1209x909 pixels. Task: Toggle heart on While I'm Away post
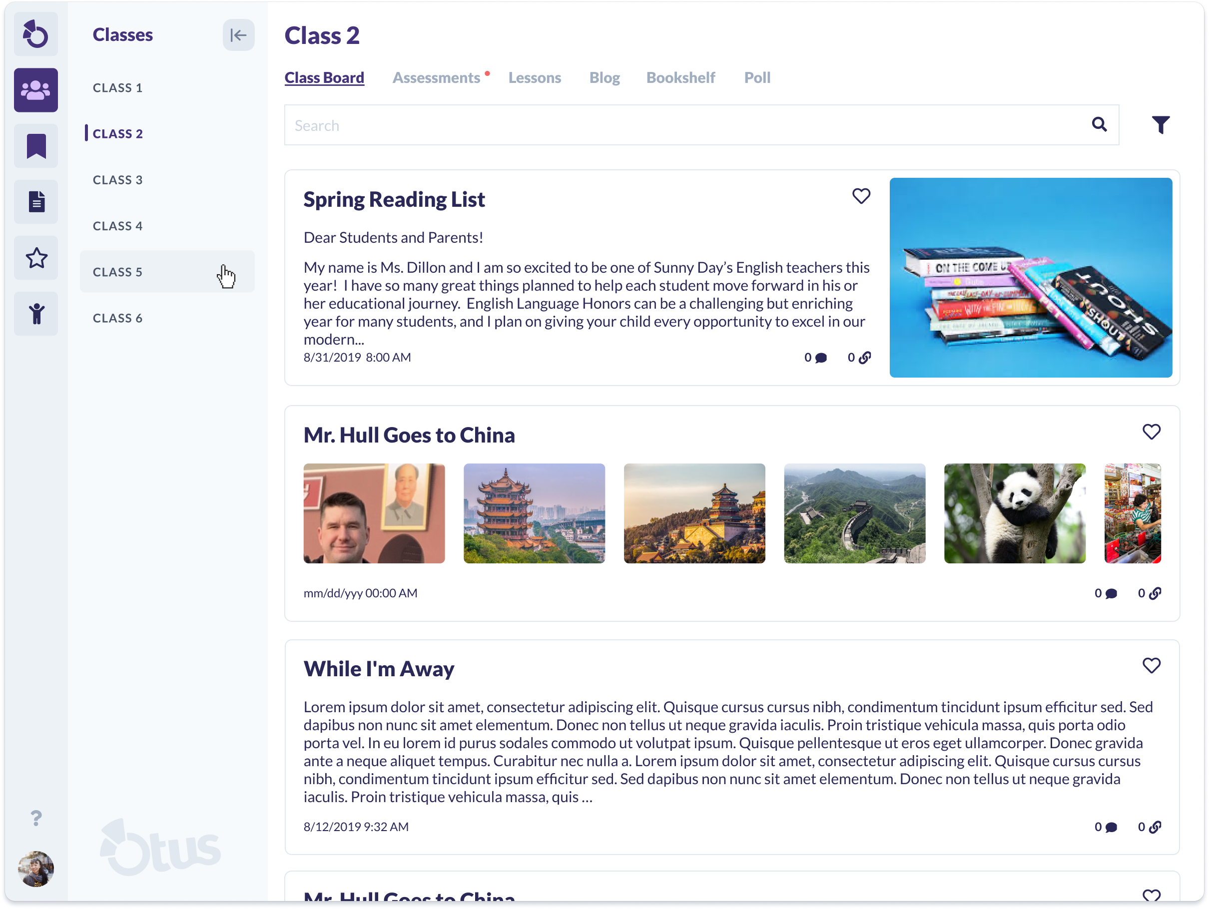[1151, 665]
